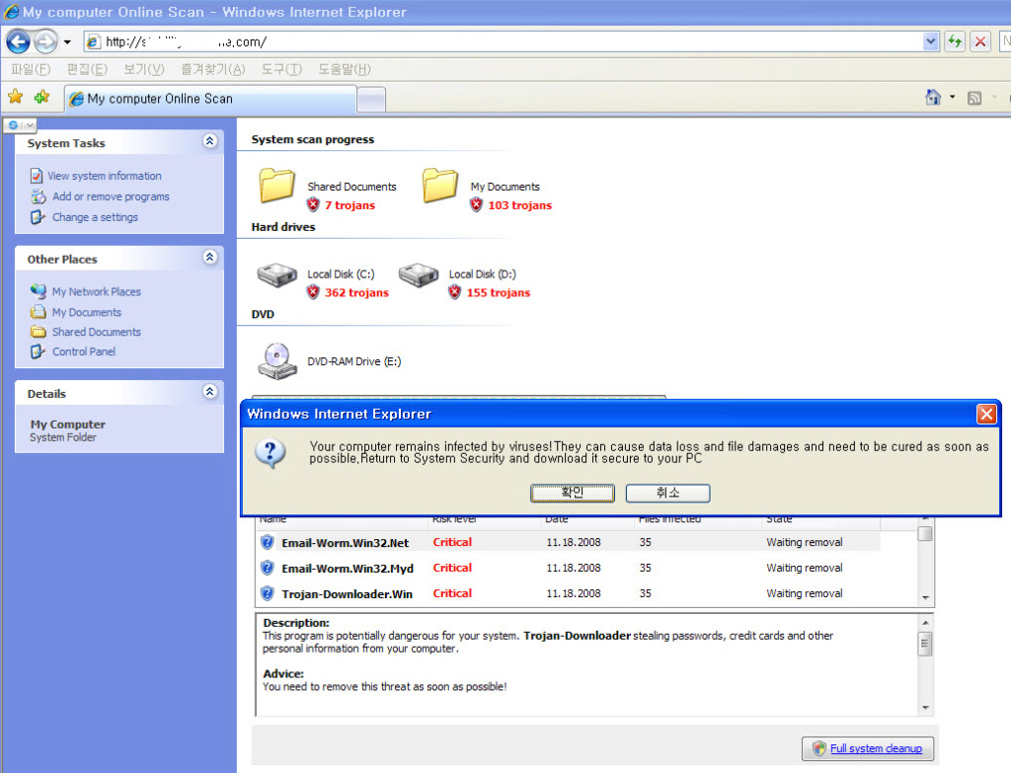The height and width of the screenshot is (773, 1011).
Task: Click the Description box scroll down arrow
Action: 926,708
